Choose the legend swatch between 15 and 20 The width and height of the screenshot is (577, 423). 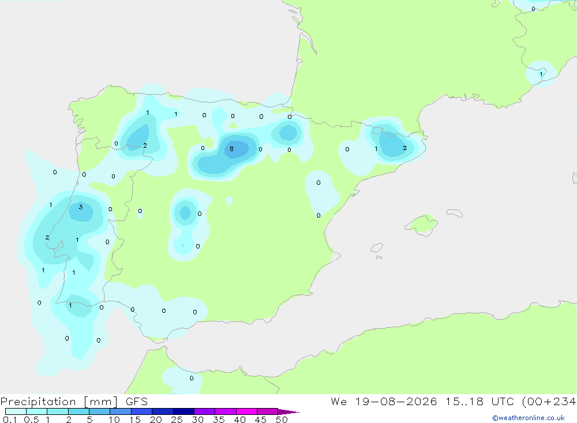pos(142,411)
